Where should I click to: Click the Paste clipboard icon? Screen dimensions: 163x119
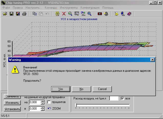click(41, 14)
